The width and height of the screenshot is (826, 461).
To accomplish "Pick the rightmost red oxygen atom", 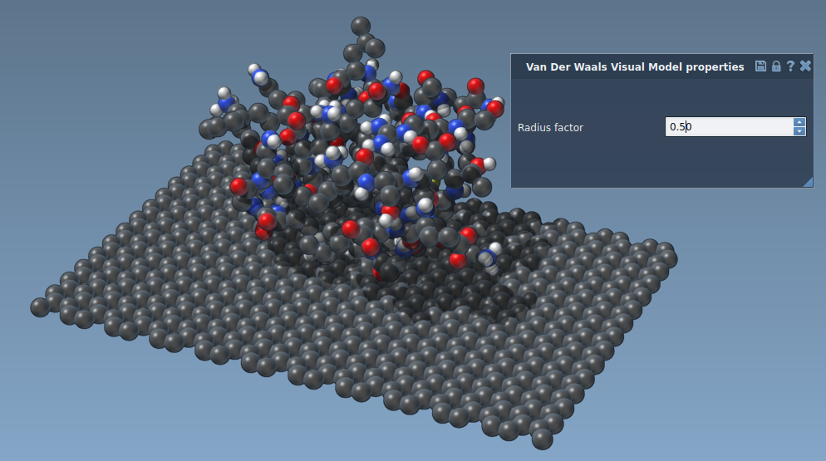I will (x=495, y=108).
